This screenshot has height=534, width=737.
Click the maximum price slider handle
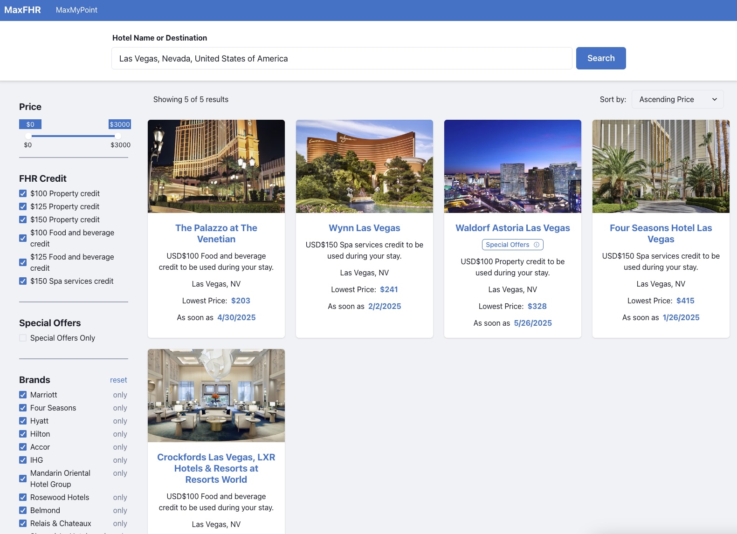click(x=118, y=136)
